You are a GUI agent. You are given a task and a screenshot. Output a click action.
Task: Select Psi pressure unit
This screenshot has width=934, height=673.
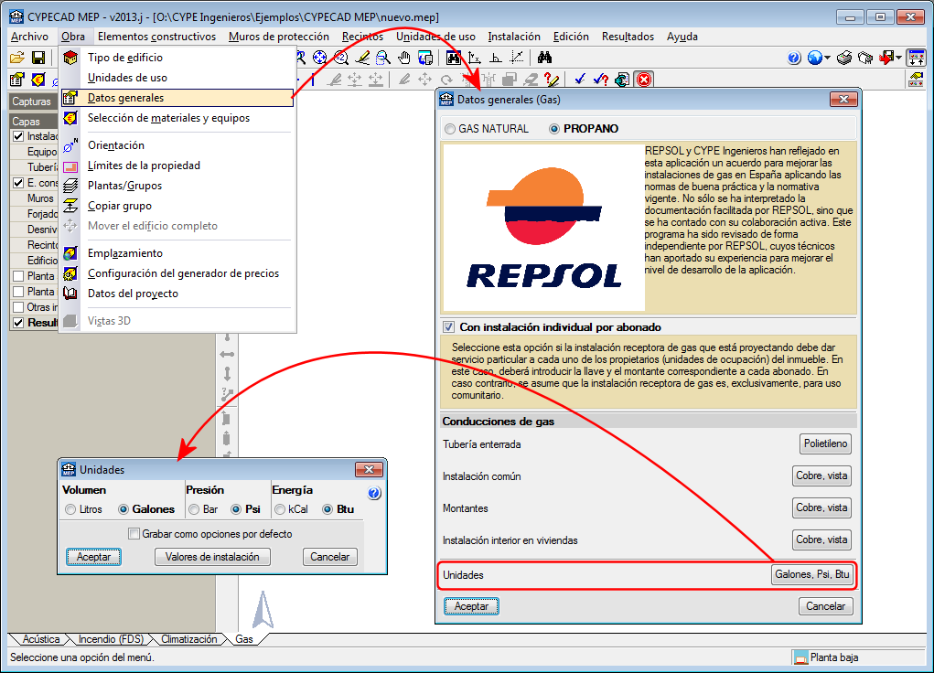click(245, 509)
